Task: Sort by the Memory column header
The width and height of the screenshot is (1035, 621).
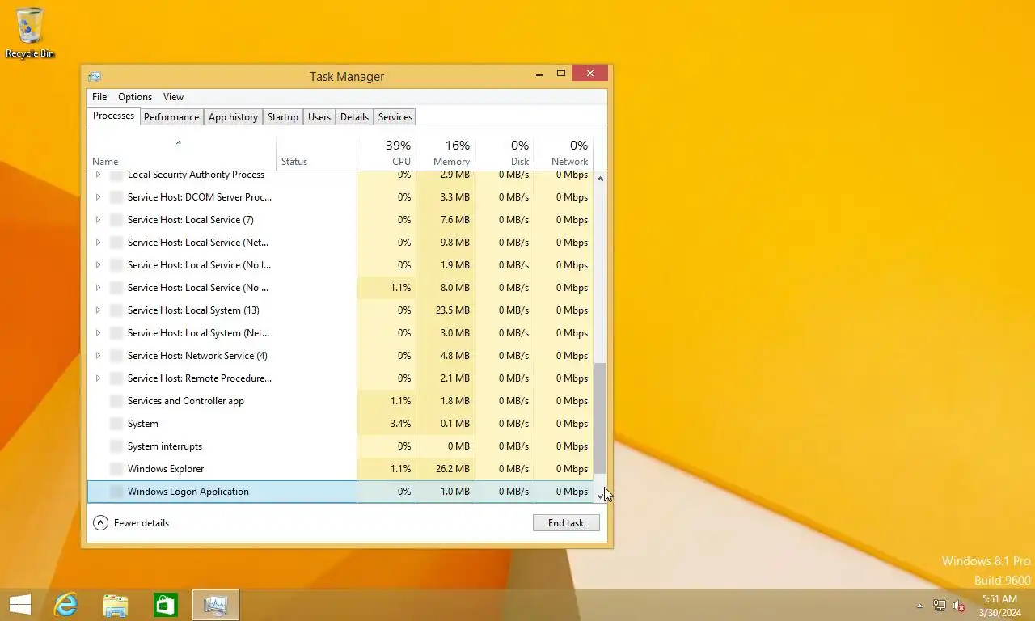Action: [446, 153]
